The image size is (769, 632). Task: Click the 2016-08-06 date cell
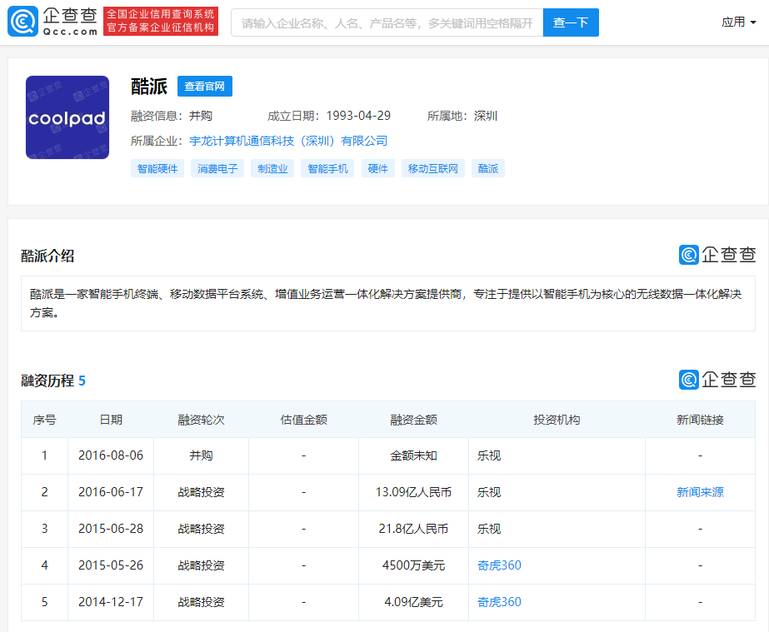(111, 455)
